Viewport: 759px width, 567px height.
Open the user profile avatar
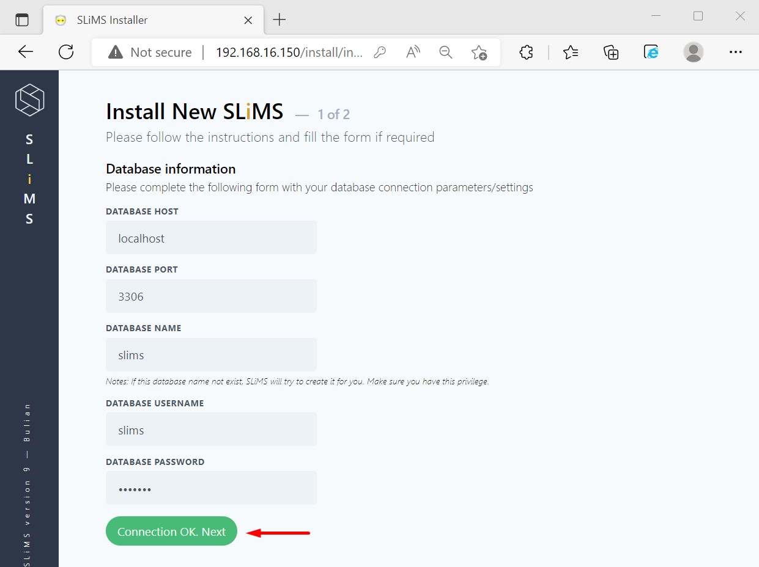point(693,53)
